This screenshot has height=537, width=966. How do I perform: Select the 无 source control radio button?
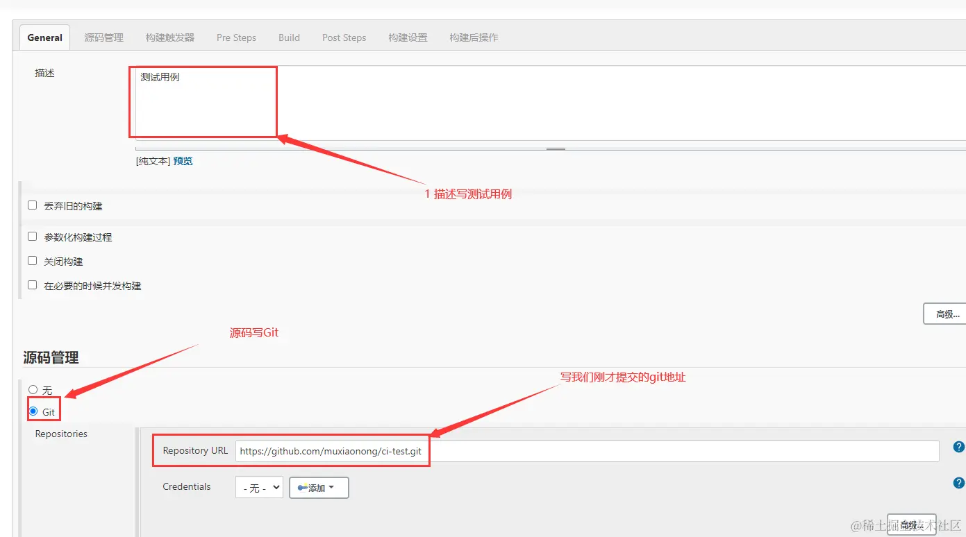[x=33, y=390]
